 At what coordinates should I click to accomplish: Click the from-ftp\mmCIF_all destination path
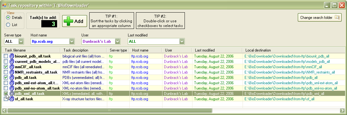[x=283, y=67]
